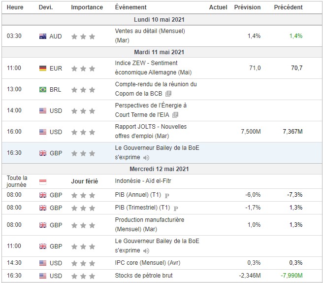The width and height of the screenshot is (323, 283).
Task: Open the document icon after Copom de la BCB
Action: [x=168, y=93]
